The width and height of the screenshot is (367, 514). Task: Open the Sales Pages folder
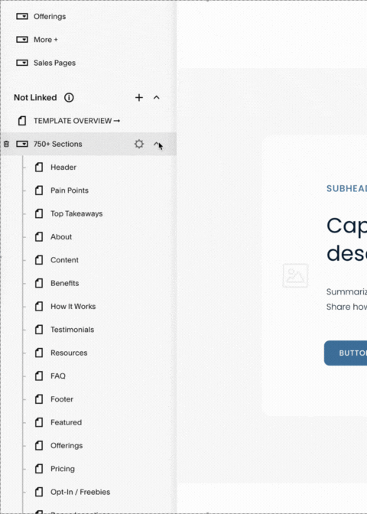coord(54,63)
